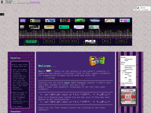The height and width of the screenshot is (113, 151).
Task: Click the music notes badge
Action: pyautogui.click(x=94, y=27)
